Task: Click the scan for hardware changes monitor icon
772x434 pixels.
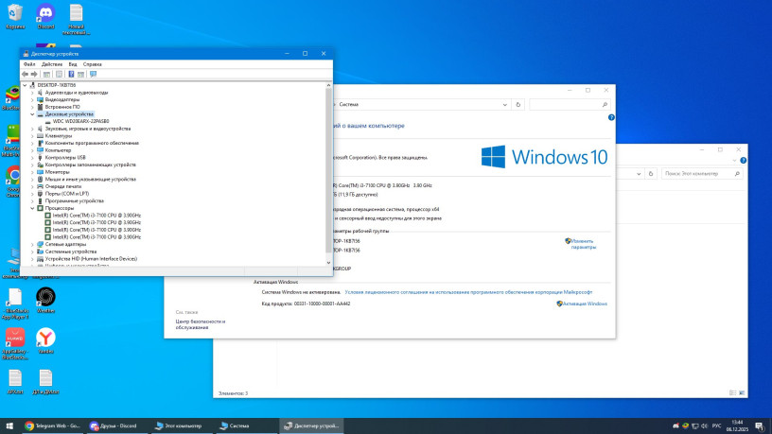Action: (93, 74)
